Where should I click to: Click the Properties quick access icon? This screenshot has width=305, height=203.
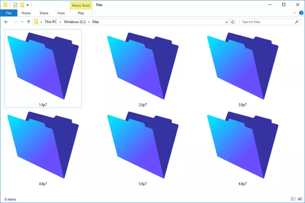15,5
